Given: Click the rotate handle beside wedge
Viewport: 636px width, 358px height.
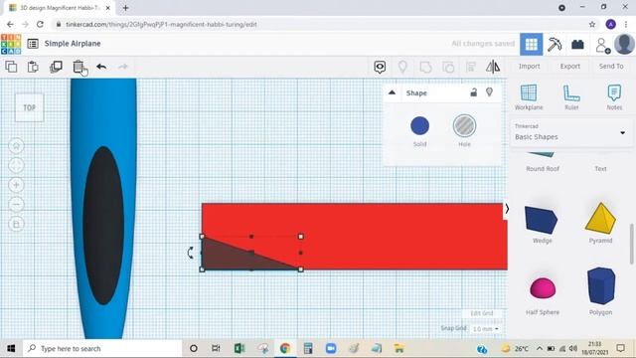Looking at the screenshot, I should 190,253.
